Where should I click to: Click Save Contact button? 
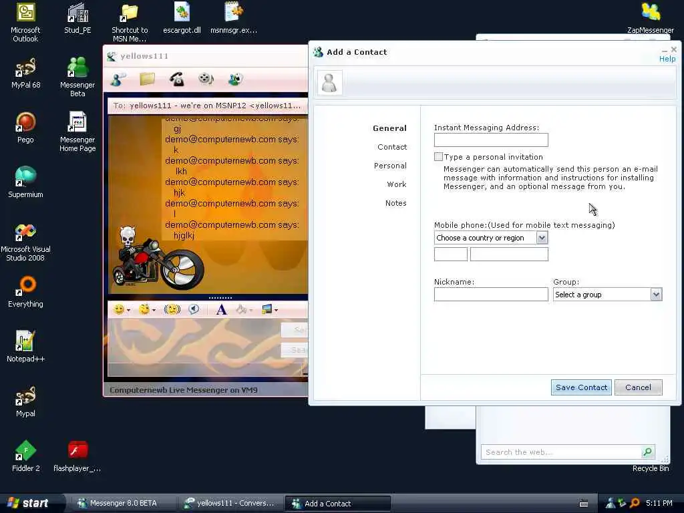[581, 387]
